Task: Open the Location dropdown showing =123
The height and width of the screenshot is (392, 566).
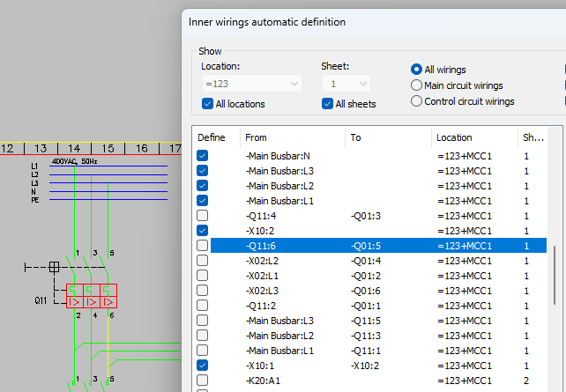Action: point(251,84)
